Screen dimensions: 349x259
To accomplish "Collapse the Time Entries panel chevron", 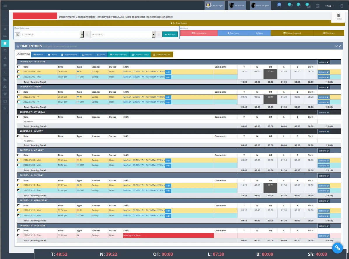I will (336, 46).
